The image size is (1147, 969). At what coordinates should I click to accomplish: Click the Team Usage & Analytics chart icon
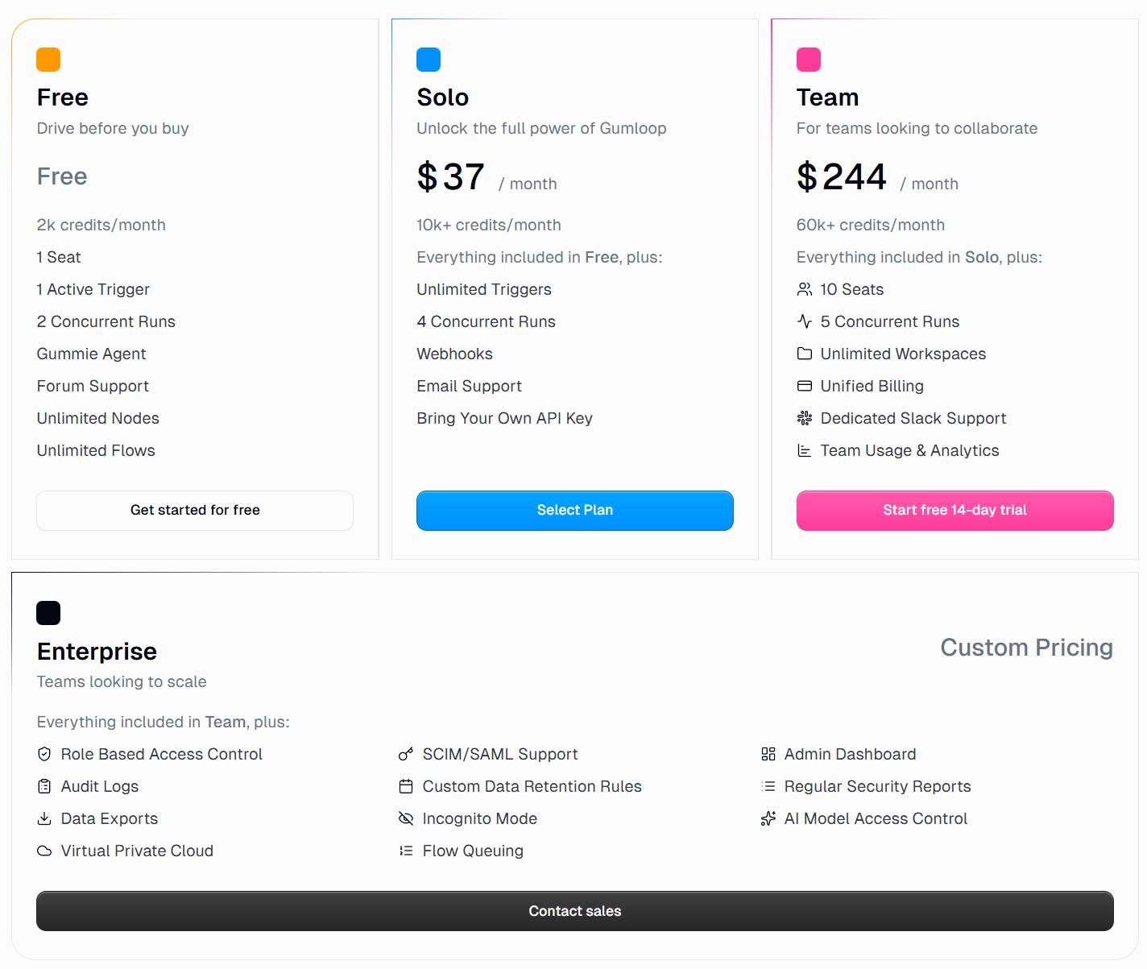point(804,450)
